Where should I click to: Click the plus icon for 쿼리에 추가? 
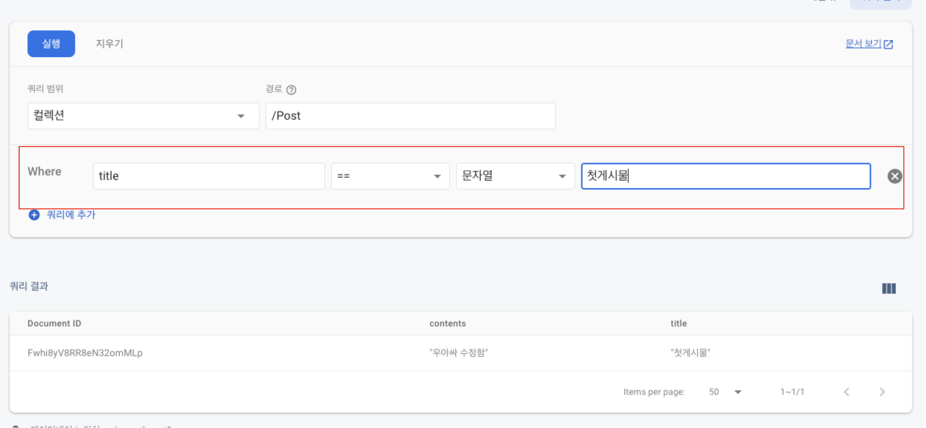(34, 215)
